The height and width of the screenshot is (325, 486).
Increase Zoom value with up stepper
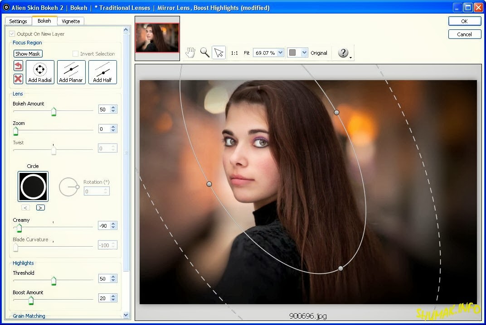(113, 127)
